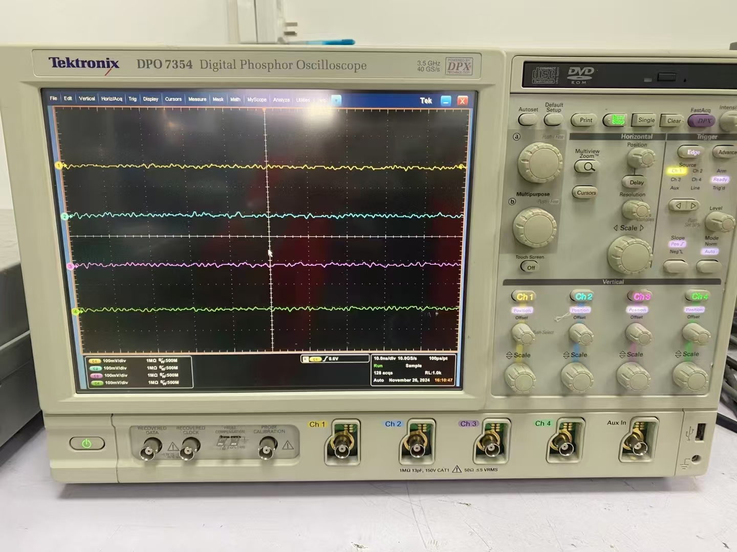Click the C2 badge in the channel readout

(x=95, y=367)
